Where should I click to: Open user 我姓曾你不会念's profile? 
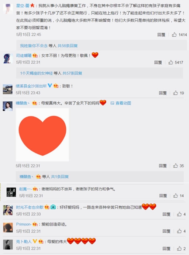coord(34,46)
